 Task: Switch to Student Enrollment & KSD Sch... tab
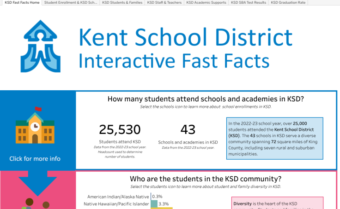click(71, 3)
